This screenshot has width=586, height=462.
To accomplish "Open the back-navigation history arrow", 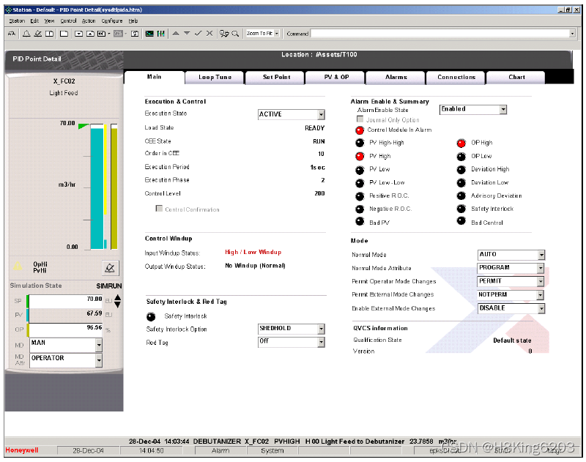I will pyautogui.click(x=108, y=34).
